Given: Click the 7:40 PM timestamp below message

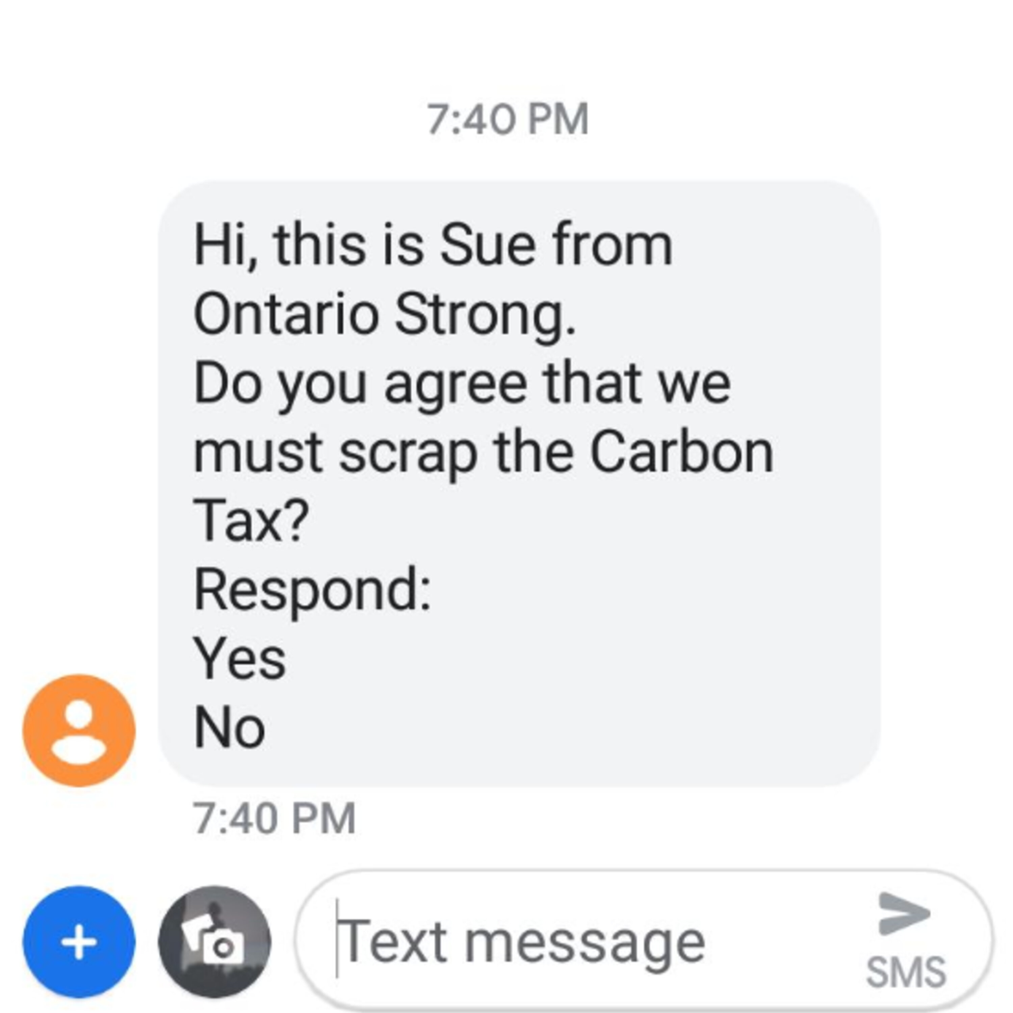Looking at the screenshot, I should tap(274, 818).
